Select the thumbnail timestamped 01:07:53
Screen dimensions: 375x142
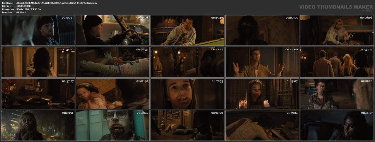(187, 94)
